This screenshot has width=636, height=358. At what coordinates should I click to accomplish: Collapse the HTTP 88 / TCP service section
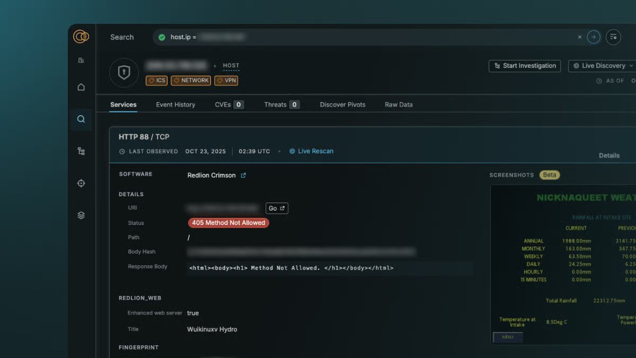(x=143, y=136)
